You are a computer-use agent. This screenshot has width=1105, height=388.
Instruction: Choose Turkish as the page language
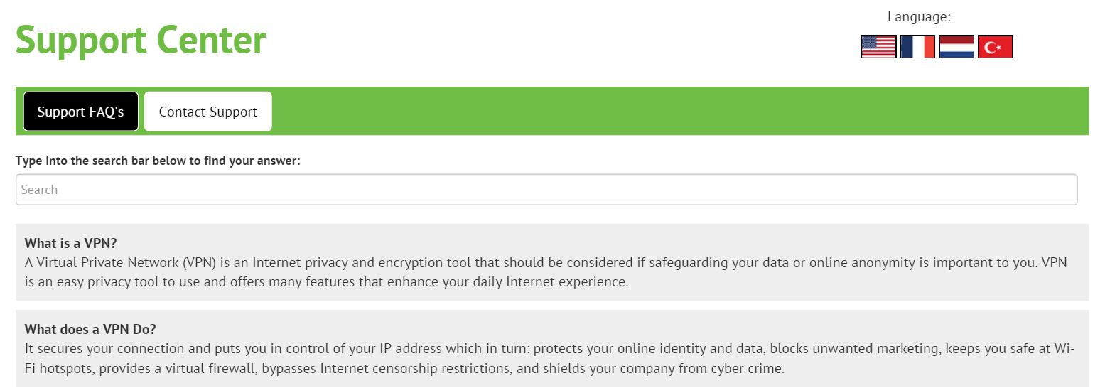click(x=996, y=47)
